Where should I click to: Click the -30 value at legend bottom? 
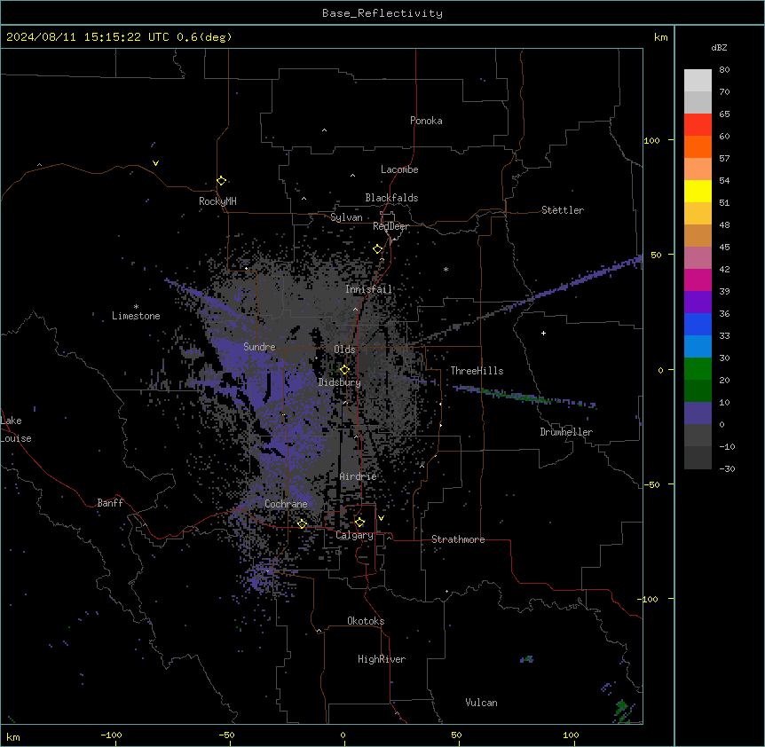[727, 468]
